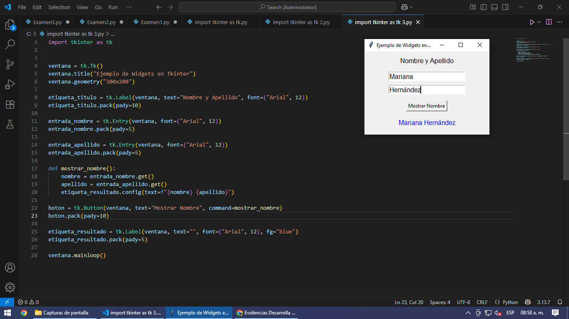The image size is (569, 319).
Task: Click the Mariana name entry field
Action: click(x=427, y=76)
